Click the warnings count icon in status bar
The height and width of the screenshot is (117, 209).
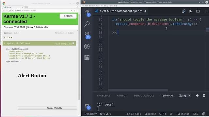tap(108, 114)
